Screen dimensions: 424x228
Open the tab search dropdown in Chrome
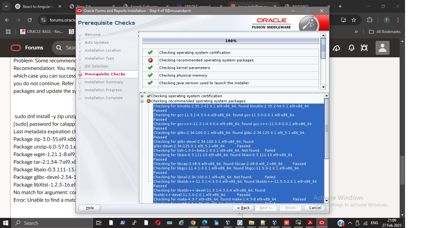pos(6,6)
